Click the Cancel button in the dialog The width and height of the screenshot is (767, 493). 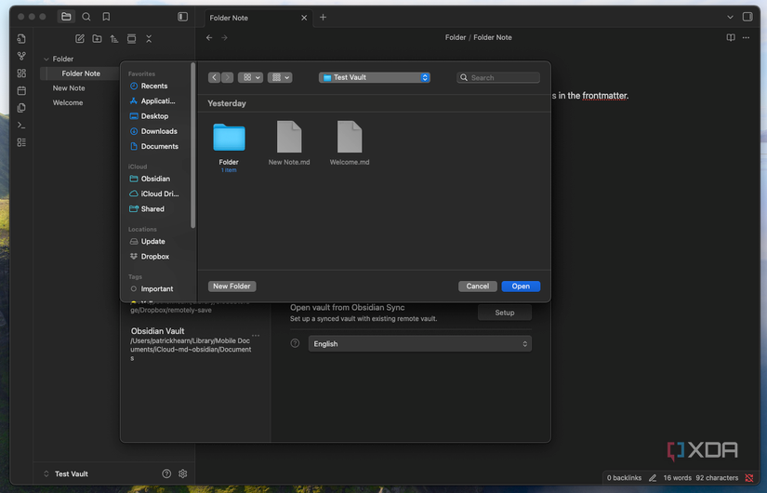pos(478,286)
